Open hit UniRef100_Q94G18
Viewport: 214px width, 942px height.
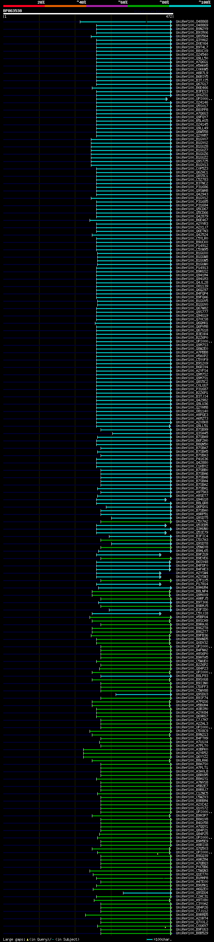[192, 499]
